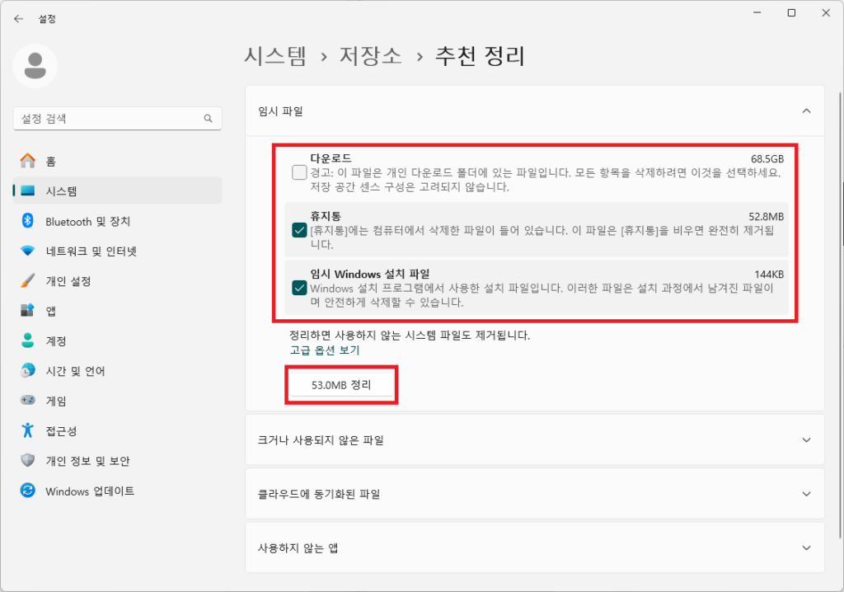
Task: Uncheck 임시 Windows 설치 파일 checkbox
Action: [299, 289]
